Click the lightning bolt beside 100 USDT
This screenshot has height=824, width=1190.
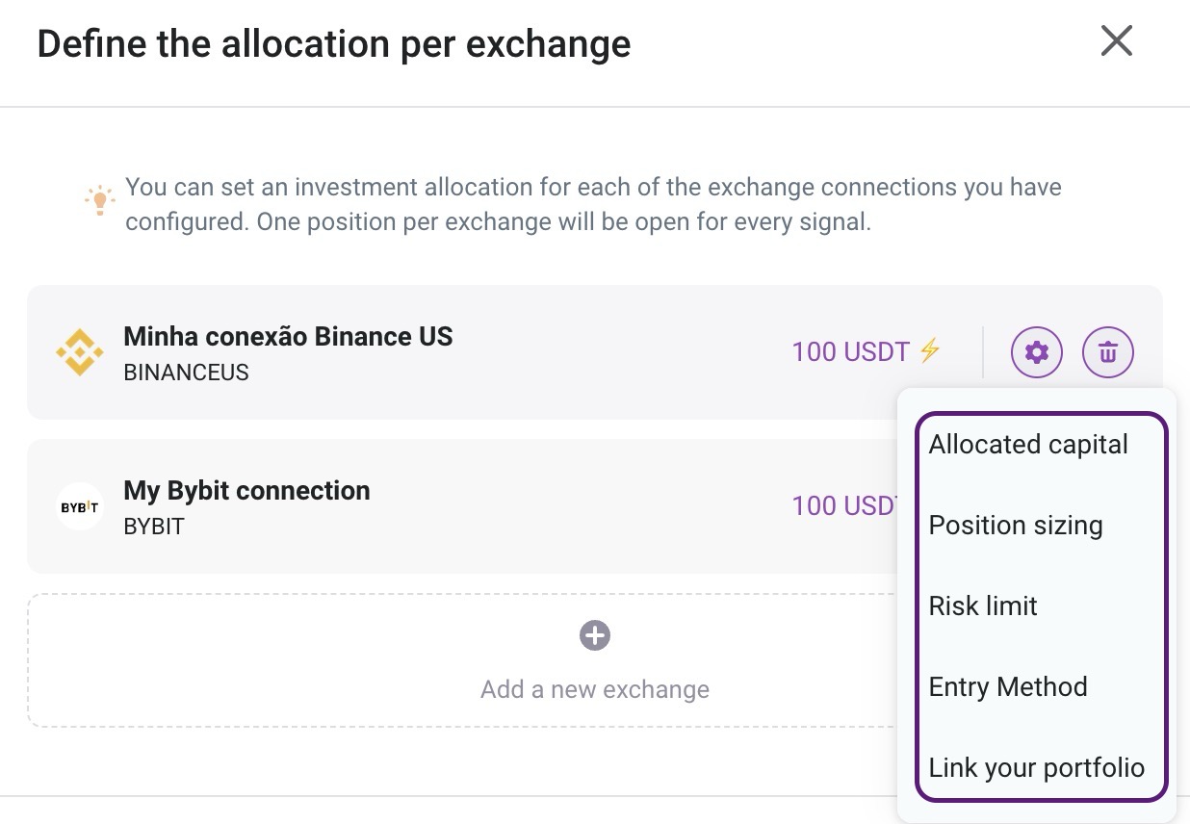point(929,351)
